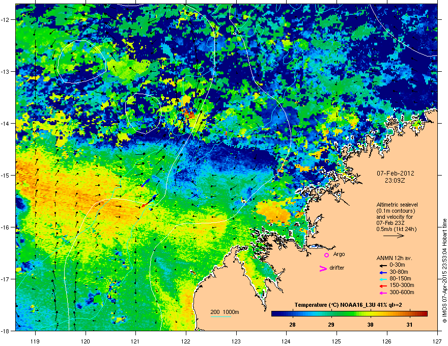Click the longitude axis label 123

pos(236,341)
